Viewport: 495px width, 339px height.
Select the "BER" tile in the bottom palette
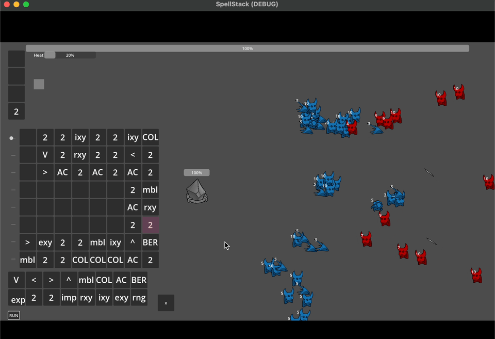point(139,280)
